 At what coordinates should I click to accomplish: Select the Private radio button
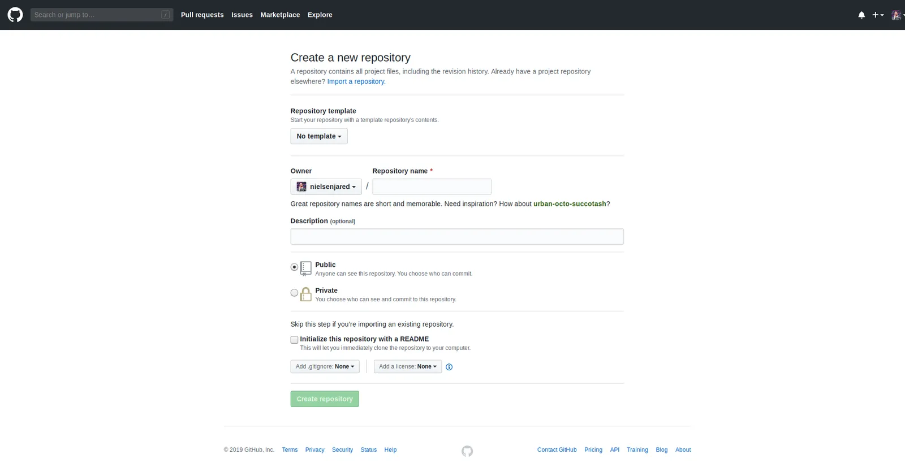[x=294, y=293]
